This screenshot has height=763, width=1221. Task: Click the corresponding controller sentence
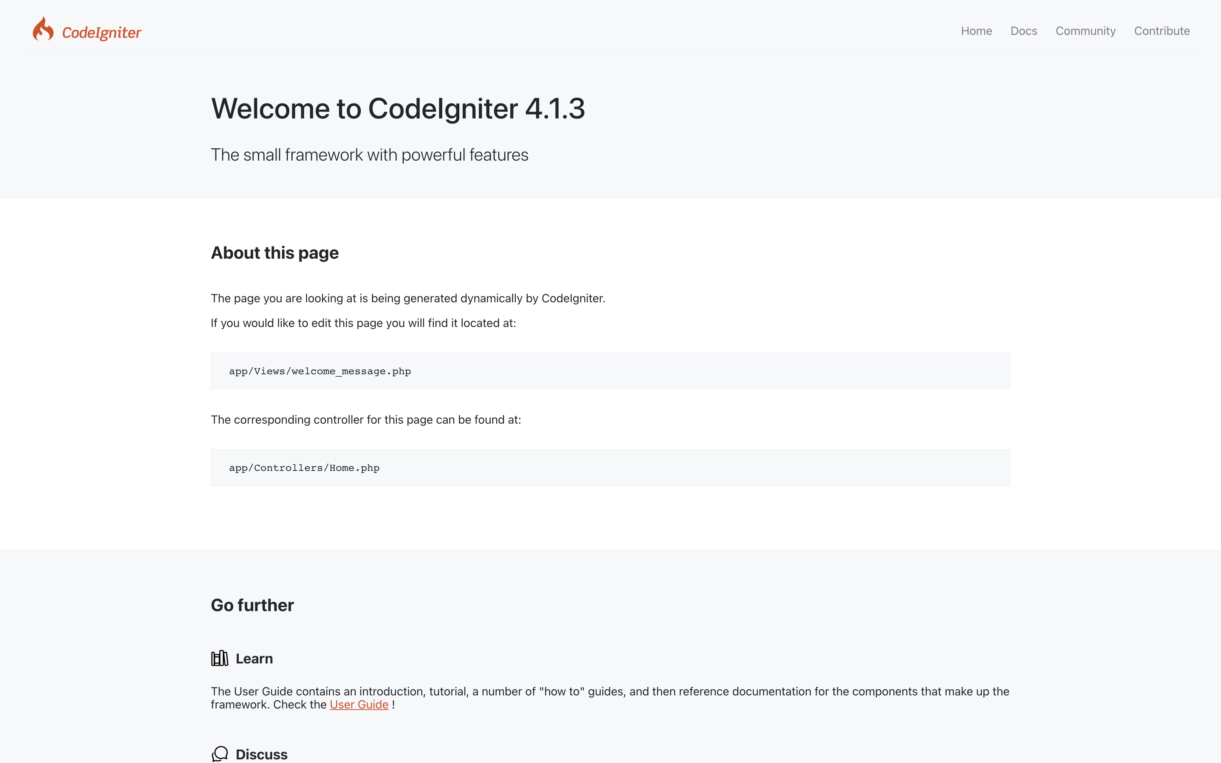coord(366,420)
